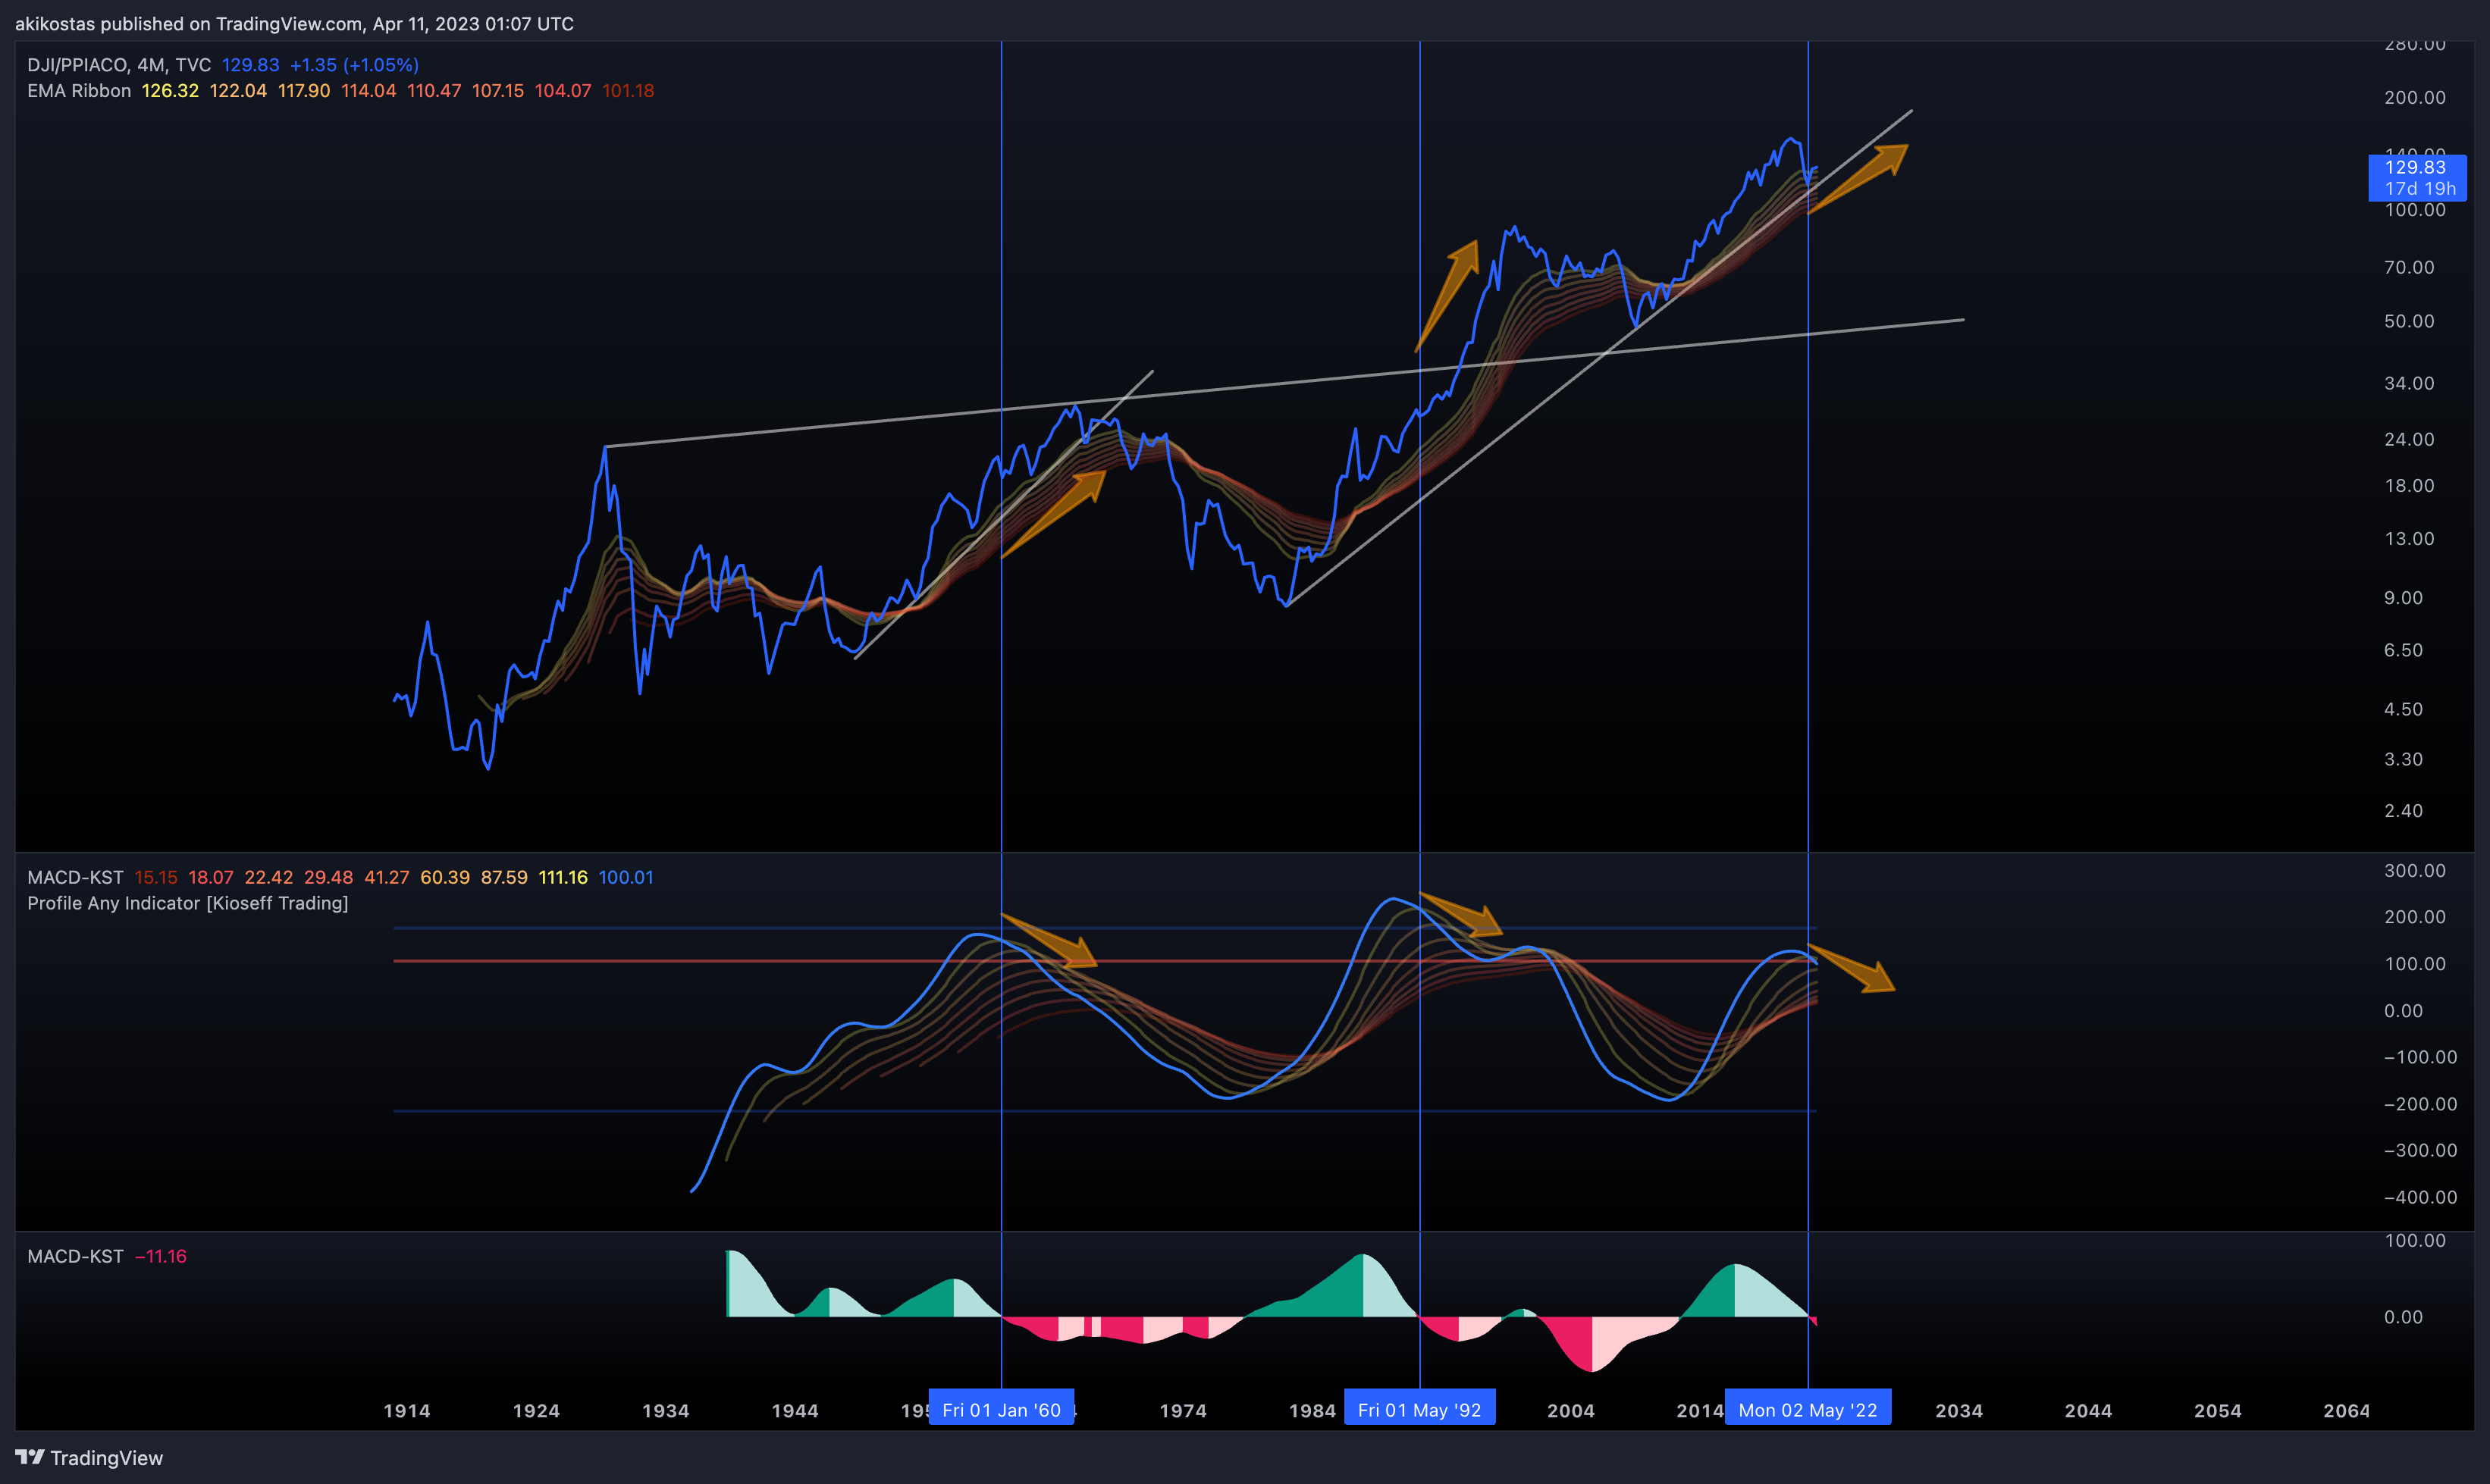
Task: Click the 13.00 level on price scale
Action: pyautogui.click(x=2409, y=539)
